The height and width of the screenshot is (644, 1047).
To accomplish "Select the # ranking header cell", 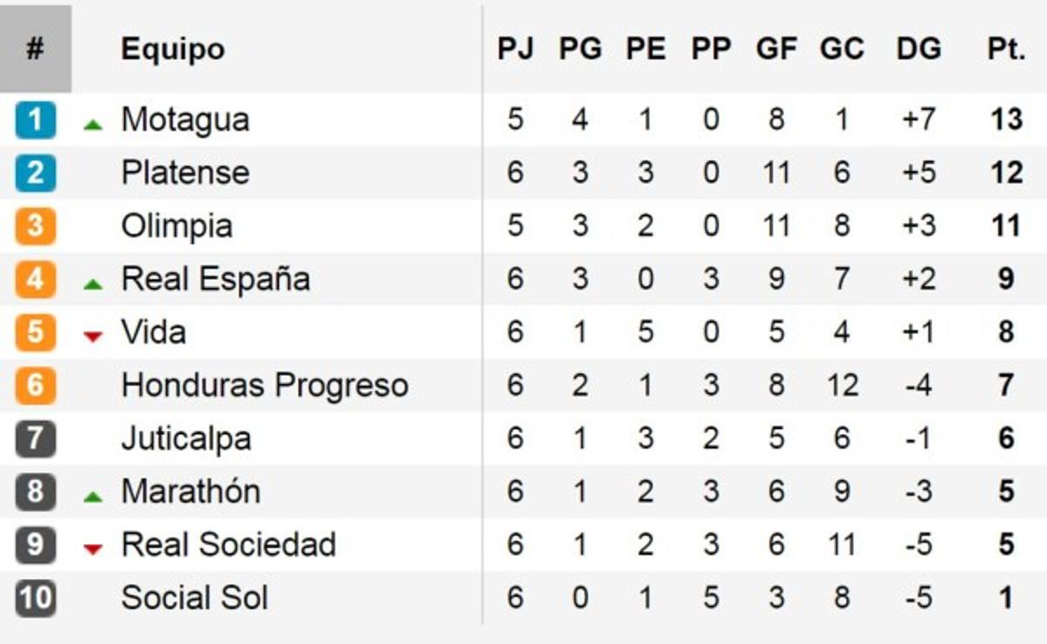I will [x=35, y=49].
